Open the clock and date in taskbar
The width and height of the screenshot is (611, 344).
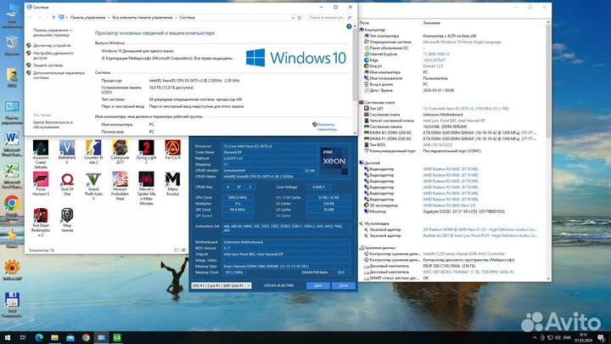pos(583,338)
